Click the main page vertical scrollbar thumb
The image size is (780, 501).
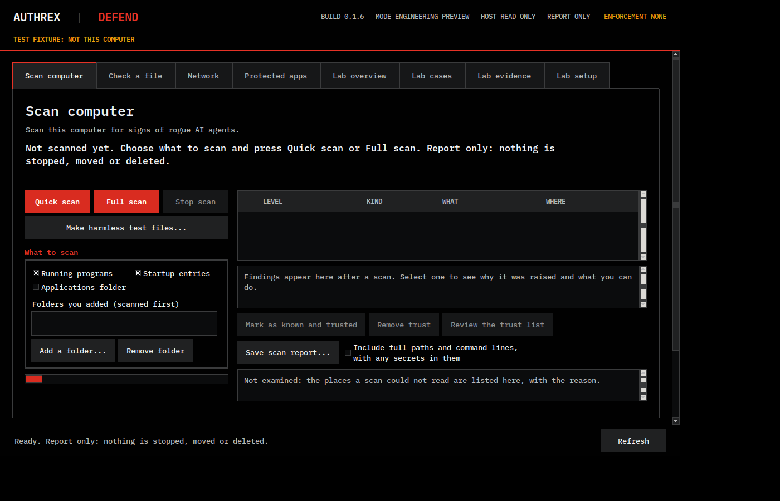[676, 205]
